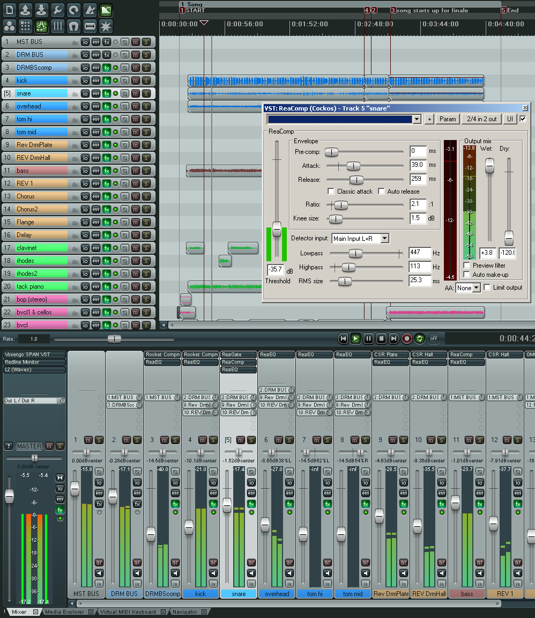Open fx on the kick mixer strip
Viewport: 535px width, 618px height.
point(213,504)
